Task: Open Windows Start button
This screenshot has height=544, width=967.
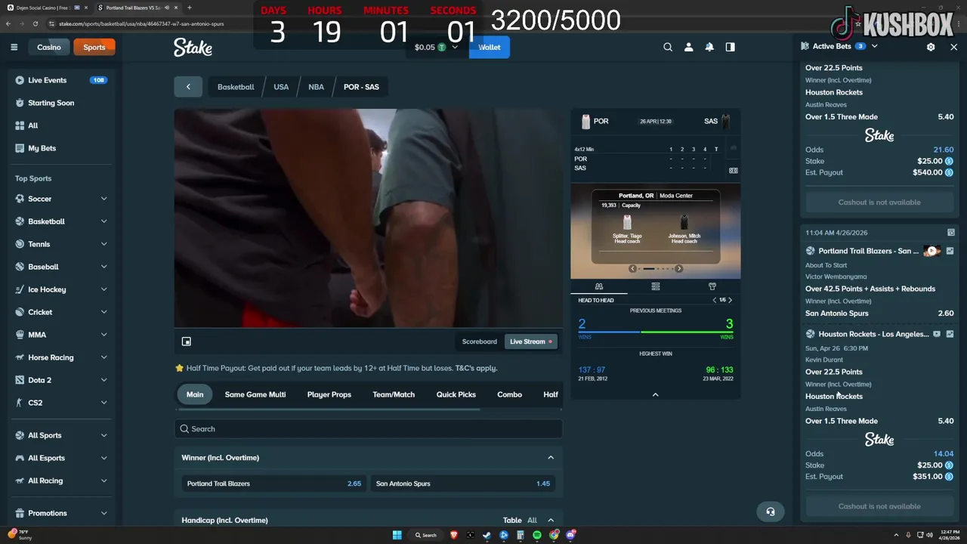Action: tap(397, 535)
